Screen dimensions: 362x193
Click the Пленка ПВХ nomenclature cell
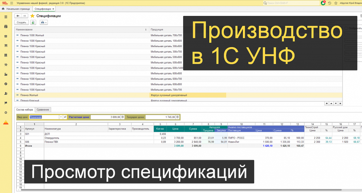coord(76,142)
